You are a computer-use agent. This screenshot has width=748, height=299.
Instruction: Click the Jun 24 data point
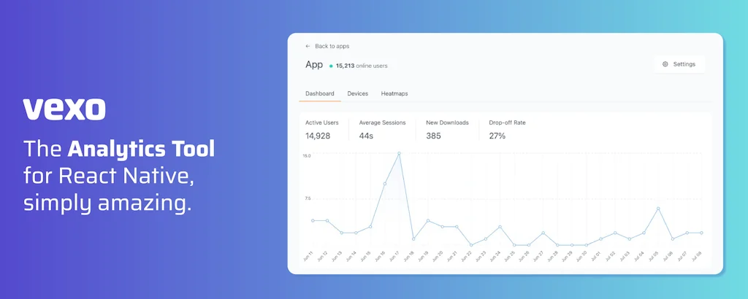tap(500, 227)
